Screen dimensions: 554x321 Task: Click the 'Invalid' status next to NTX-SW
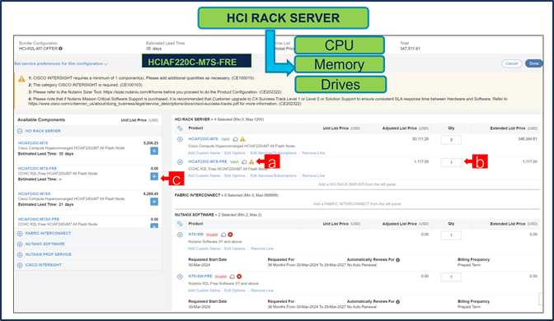click(212, 235)
